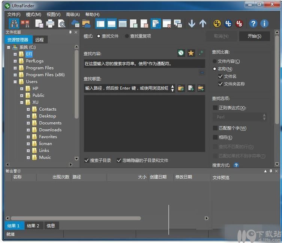This screenshot has width=282, height=243.
Task: Open print preview magnifier icon
Action: (62, 24)
